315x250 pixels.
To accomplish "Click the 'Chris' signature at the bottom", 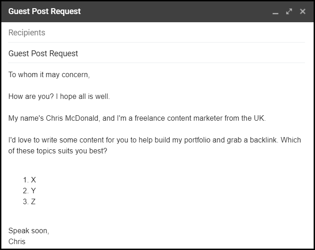I will (17, 241).
